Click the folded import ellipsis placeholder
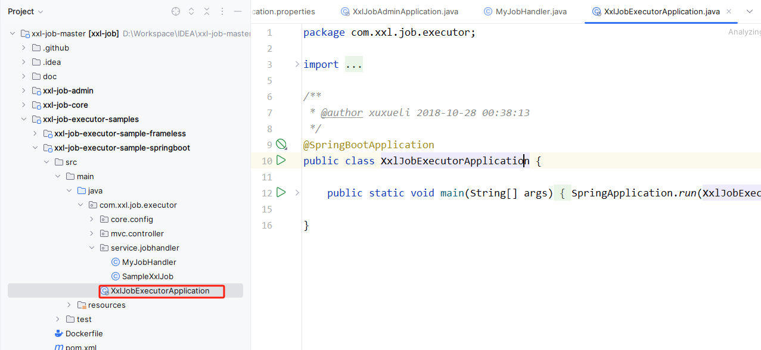The height and width of the screenshot is (350, 761). (x=354, y=64)
